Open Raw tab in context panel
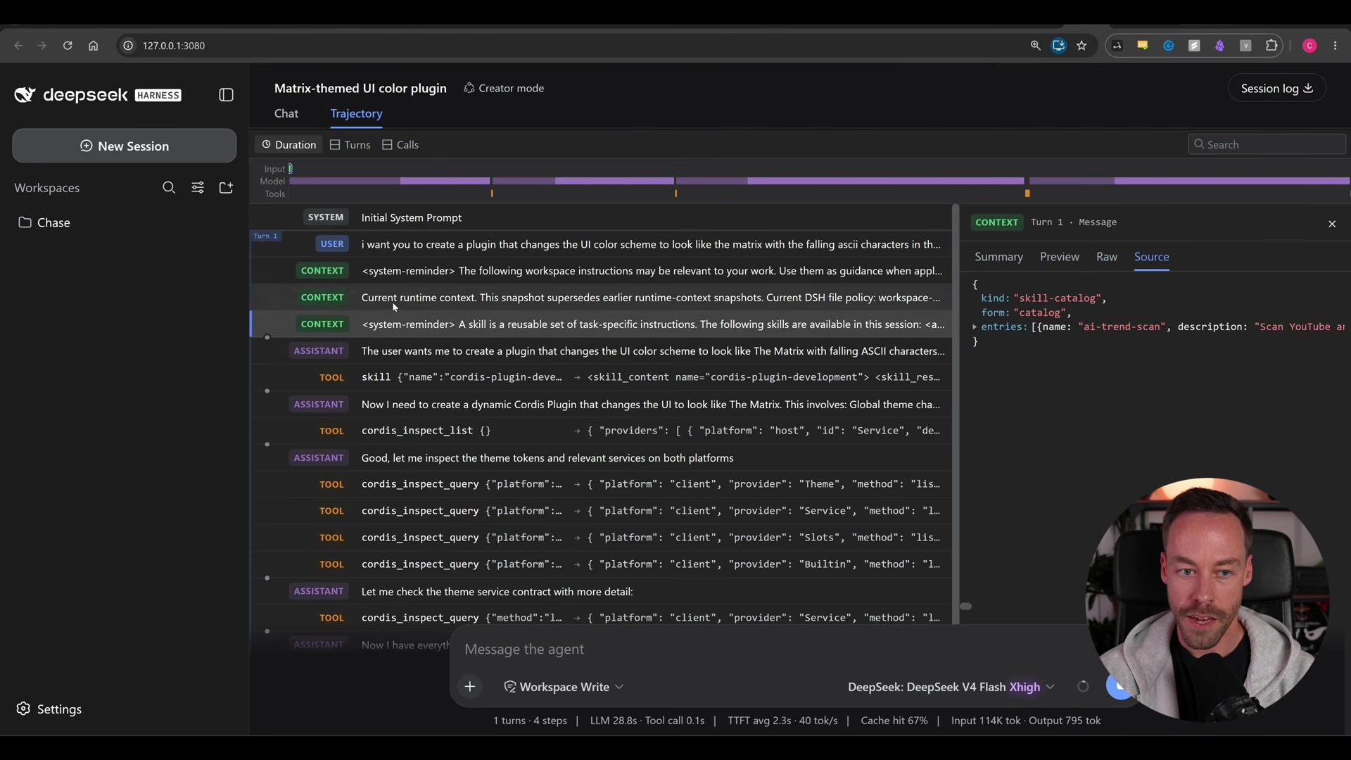This screenshot has height=760, width=1351. [x=1106, y=257]
